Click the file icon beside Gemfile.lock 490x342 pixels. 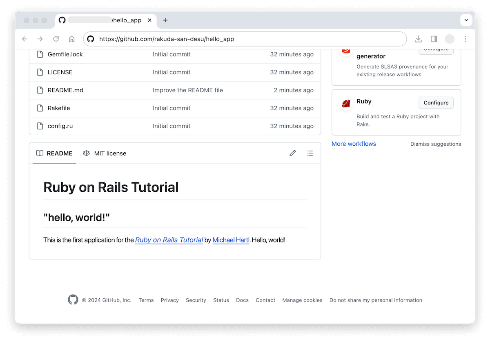[x=40, y=54]
